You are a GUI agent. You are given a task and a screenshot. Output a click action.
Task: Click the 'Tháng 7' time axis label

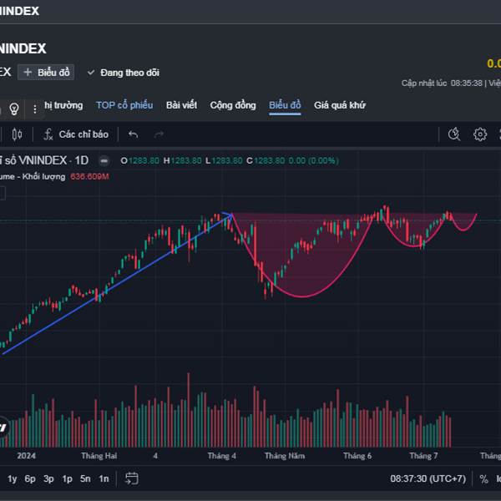pyautogui.click(x=423, y=456)
